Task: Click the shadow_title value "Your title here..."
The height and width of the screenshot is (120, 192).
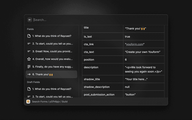Action: [x=136, y=79]
